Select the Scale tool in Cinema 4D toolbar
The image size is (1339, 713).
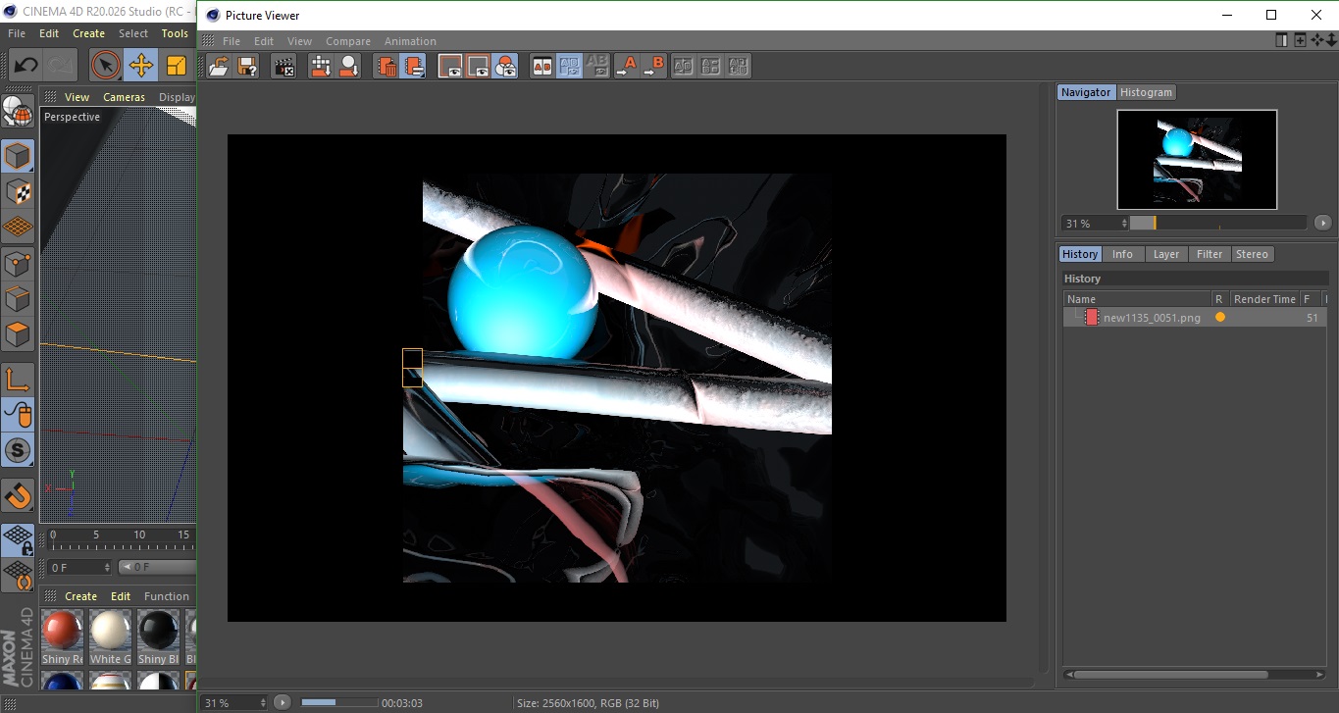(177, 66)
